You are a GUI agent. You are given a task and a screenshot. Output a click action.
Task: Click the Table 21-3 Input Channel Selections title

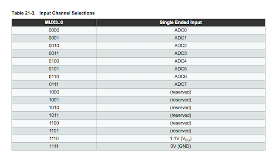(53, 13)
